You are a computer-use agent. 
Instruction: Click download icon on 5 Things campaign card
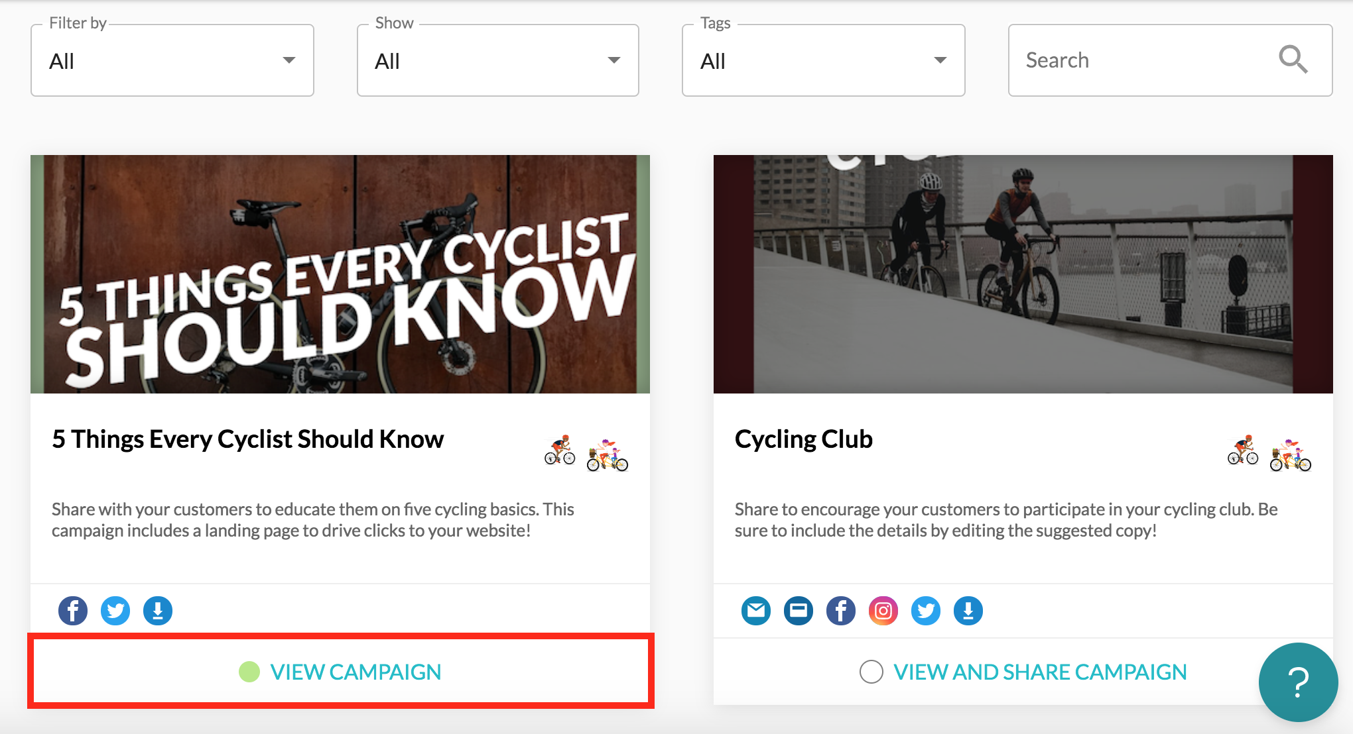pyautogui.click(x=158, y=611)
